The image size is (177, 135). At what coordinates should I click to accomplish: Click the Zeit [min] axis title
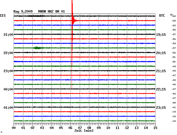pyautogui.click(x=84, y=131)
